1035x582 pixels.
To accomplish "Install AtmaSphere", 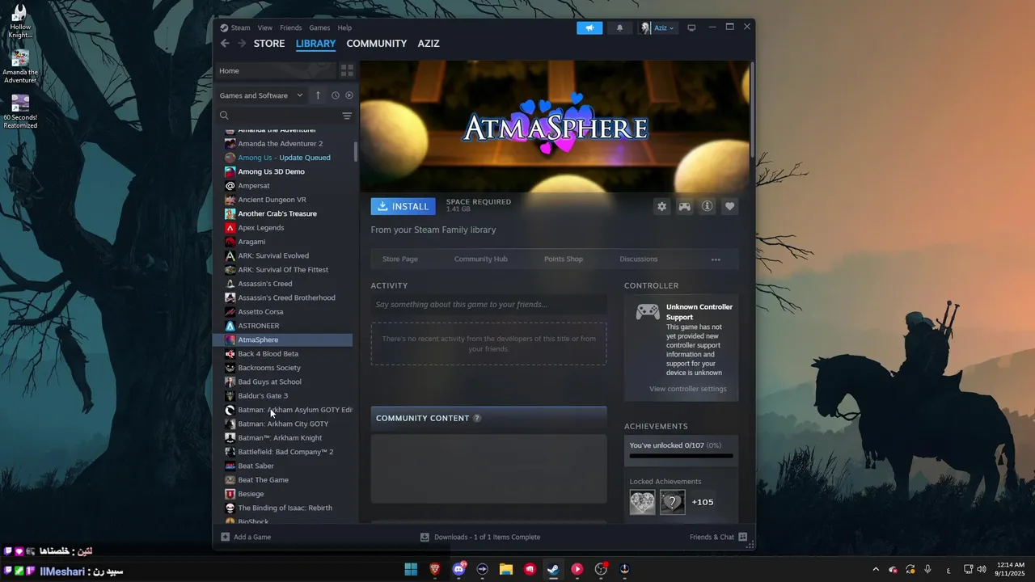I will click(403, 206).
